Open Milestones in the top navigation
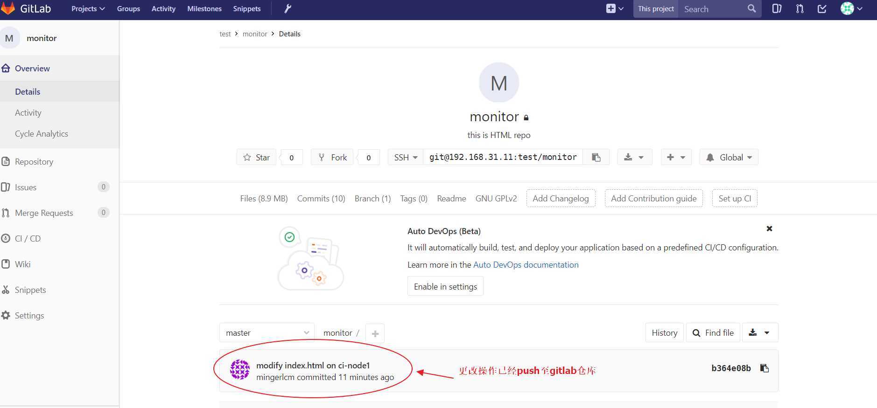The width and height of the screenshot is (877, 408). click(x=204, y=8)
